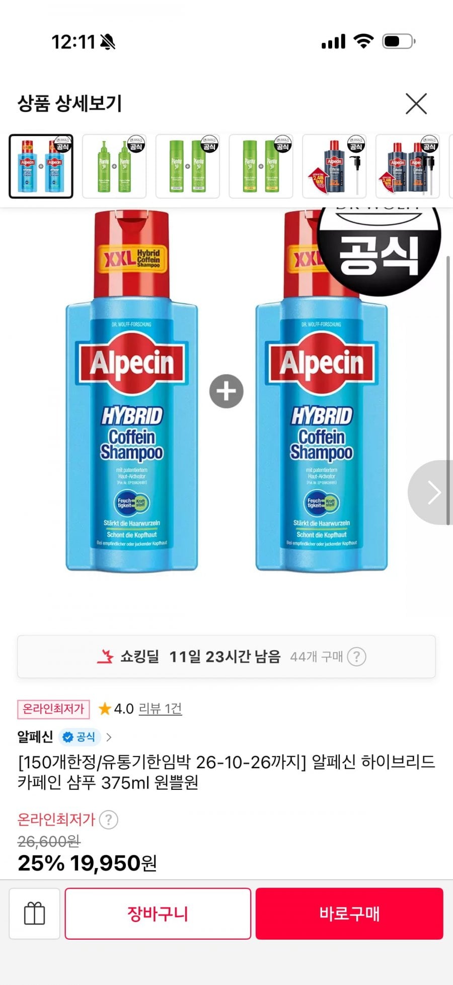Tap the 온라인최저가 red badge
The width and height of the screenshot is (453, 985).
click(x=53, y=709)
